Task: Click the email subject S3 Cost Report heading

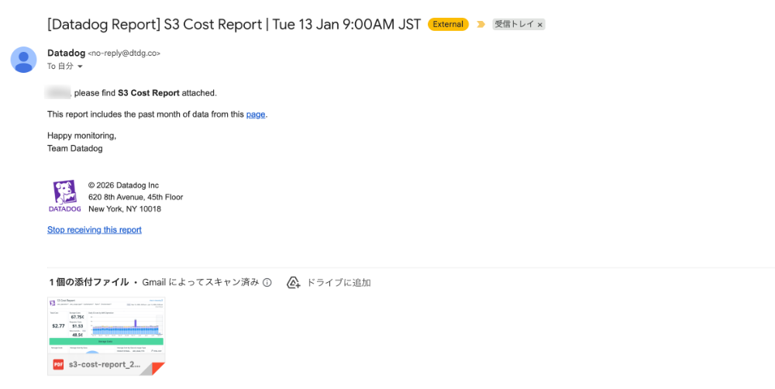Action: click(234, 24)
